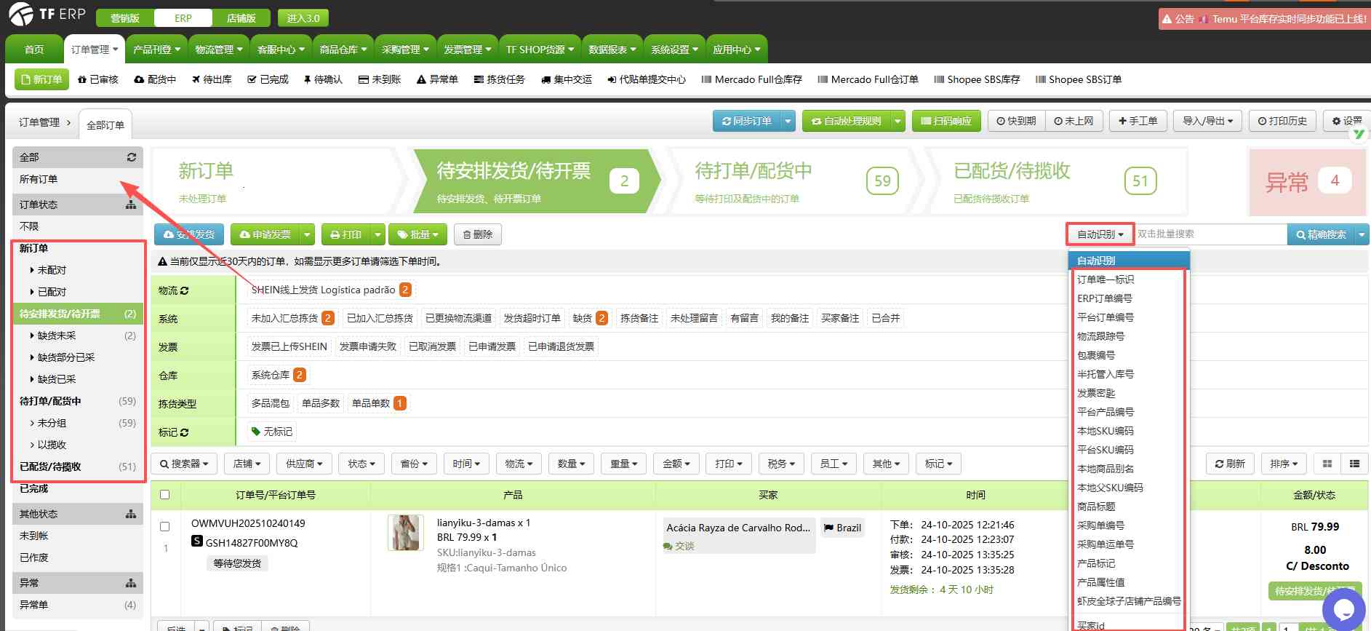Toggle the 缺货 system filter

point(583,318)
